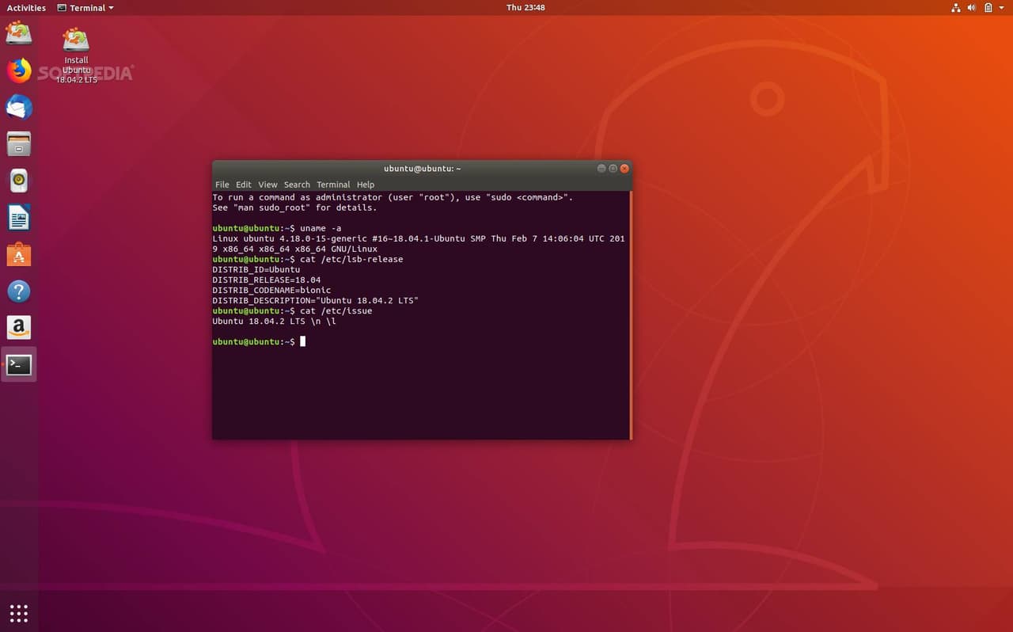Expand the Terminal app menu in top bar
Viewport: 1013px width, 632px height.
[85, 8]
